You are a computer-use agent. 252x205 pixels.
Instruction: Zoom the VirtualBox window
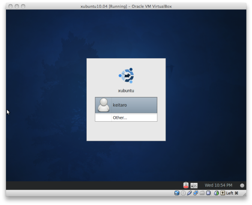(23, 6)
